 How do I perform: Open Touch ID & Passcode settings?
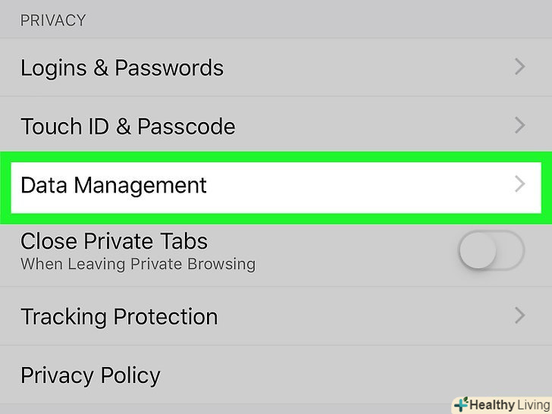(127, 126)
